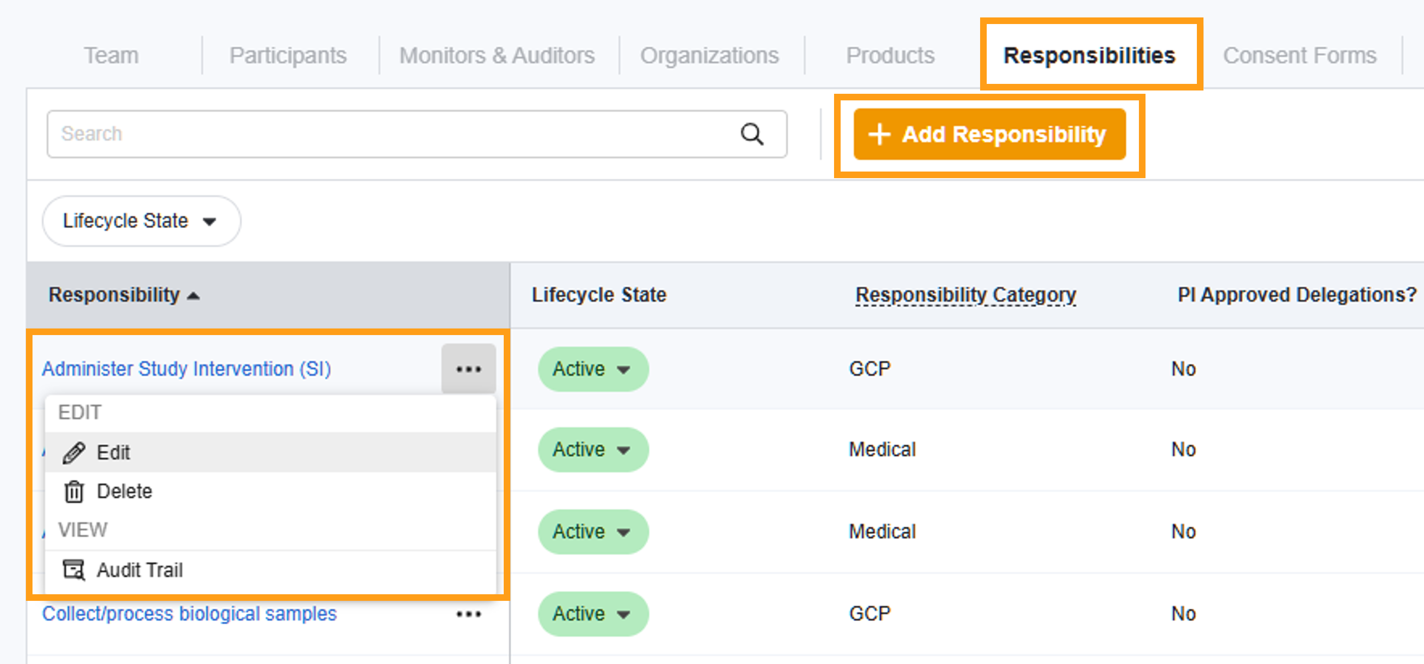Choose Audit Trail in the menu
This screenshot has height=664, width=1424.
[x=139, y=569]
